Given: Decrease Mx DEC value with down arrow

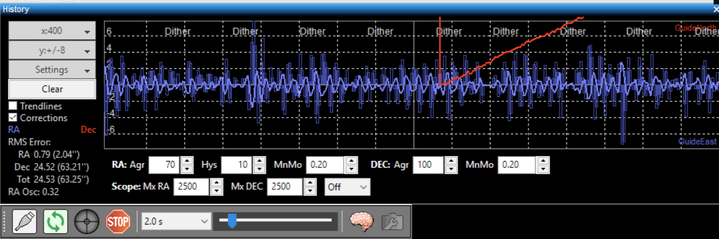Looking at the screenshot, I should pyautogui.click(x=310, y=191).
